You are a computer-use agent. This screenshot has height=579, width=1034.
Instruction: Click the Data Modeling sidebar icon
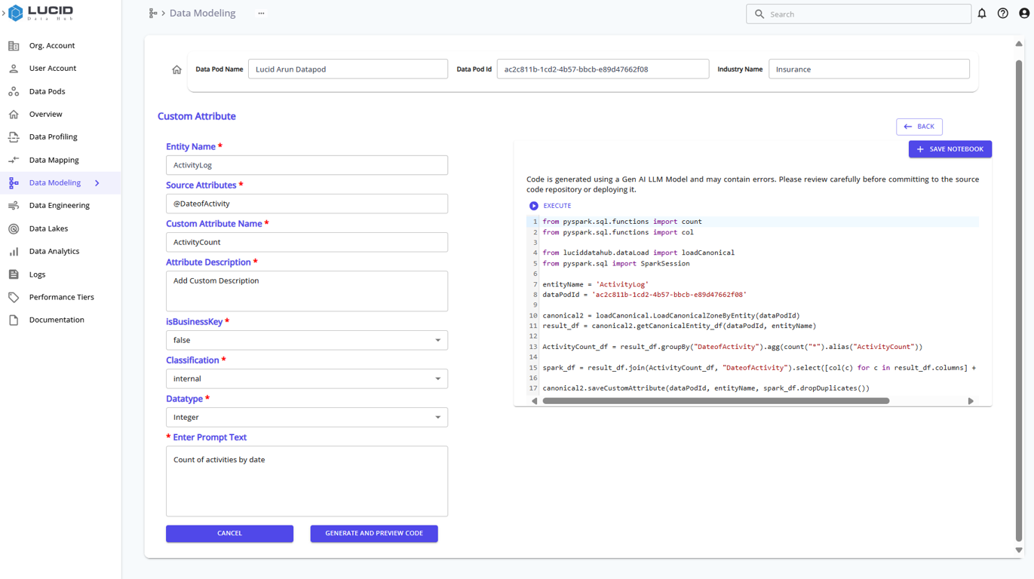(x=14, y=183)
